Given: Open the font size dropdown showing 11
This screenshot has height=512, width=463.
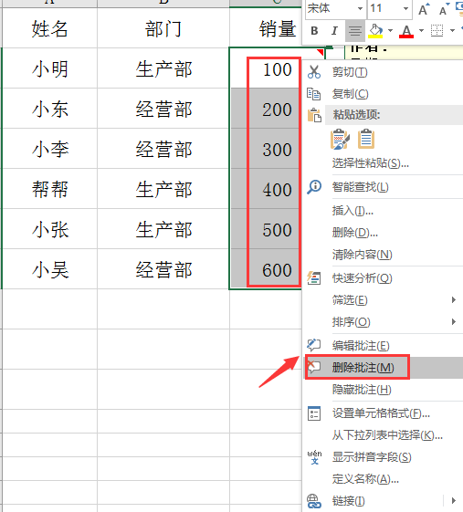Looking at the screenshot, I should click(405, 8).
